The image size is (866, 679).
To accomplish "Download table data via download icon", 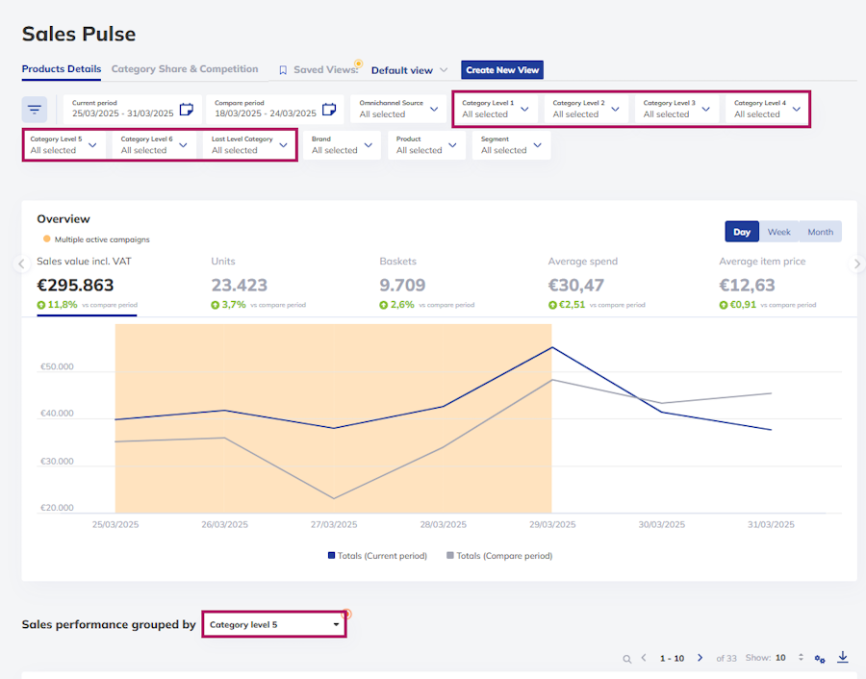I will point(842,657).
